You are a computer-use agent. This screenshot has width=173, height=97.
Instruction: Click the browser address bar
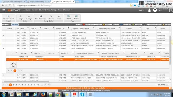click(x=71, y=5)
